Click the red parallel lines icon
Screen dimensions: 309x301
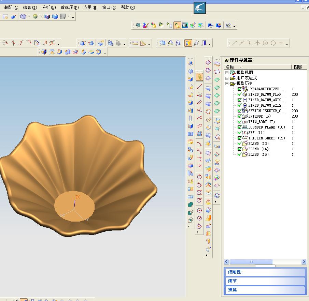point(199,102)
